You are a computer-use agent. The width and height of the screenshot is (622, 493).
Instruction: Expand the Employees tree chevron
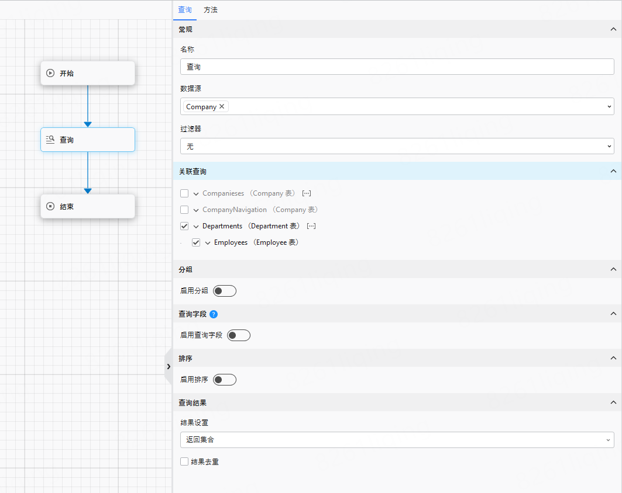[x=208, y=242]
